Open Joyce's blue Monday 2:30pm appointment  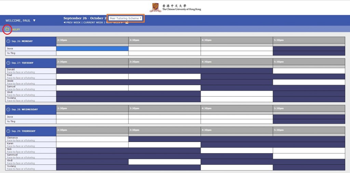point(92,48)
